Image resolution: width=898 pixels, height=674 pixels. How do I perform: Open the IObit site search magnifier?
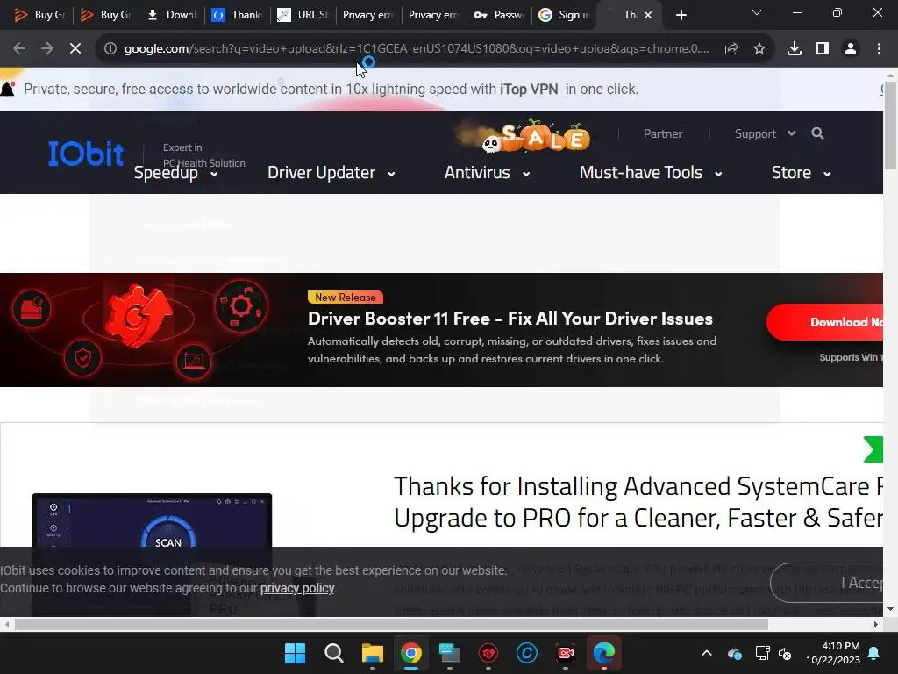818,133
